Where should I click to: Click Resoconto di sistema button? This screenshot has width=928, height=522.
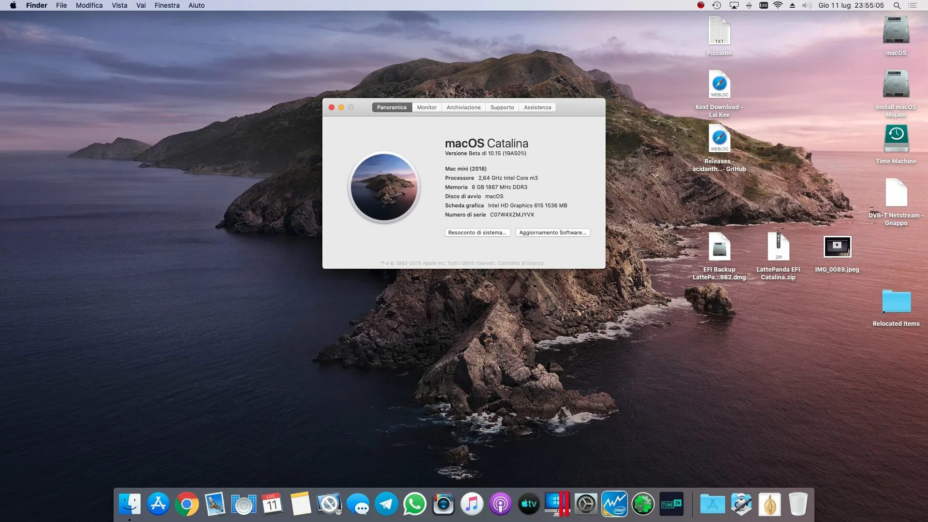coord(477,232)
